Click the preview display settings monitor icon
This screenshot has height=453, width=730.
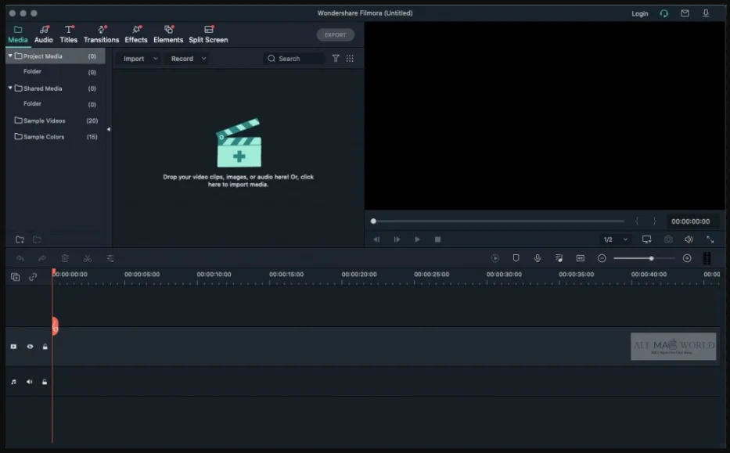click(646, 239)
